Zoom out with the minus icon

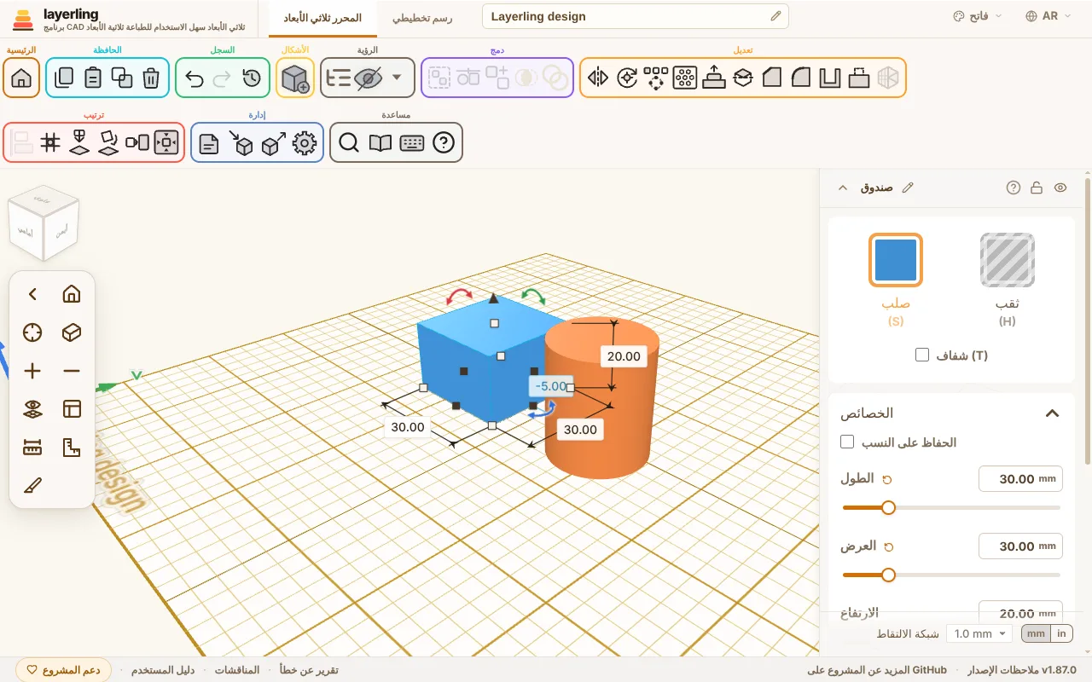tap(72, 371)
